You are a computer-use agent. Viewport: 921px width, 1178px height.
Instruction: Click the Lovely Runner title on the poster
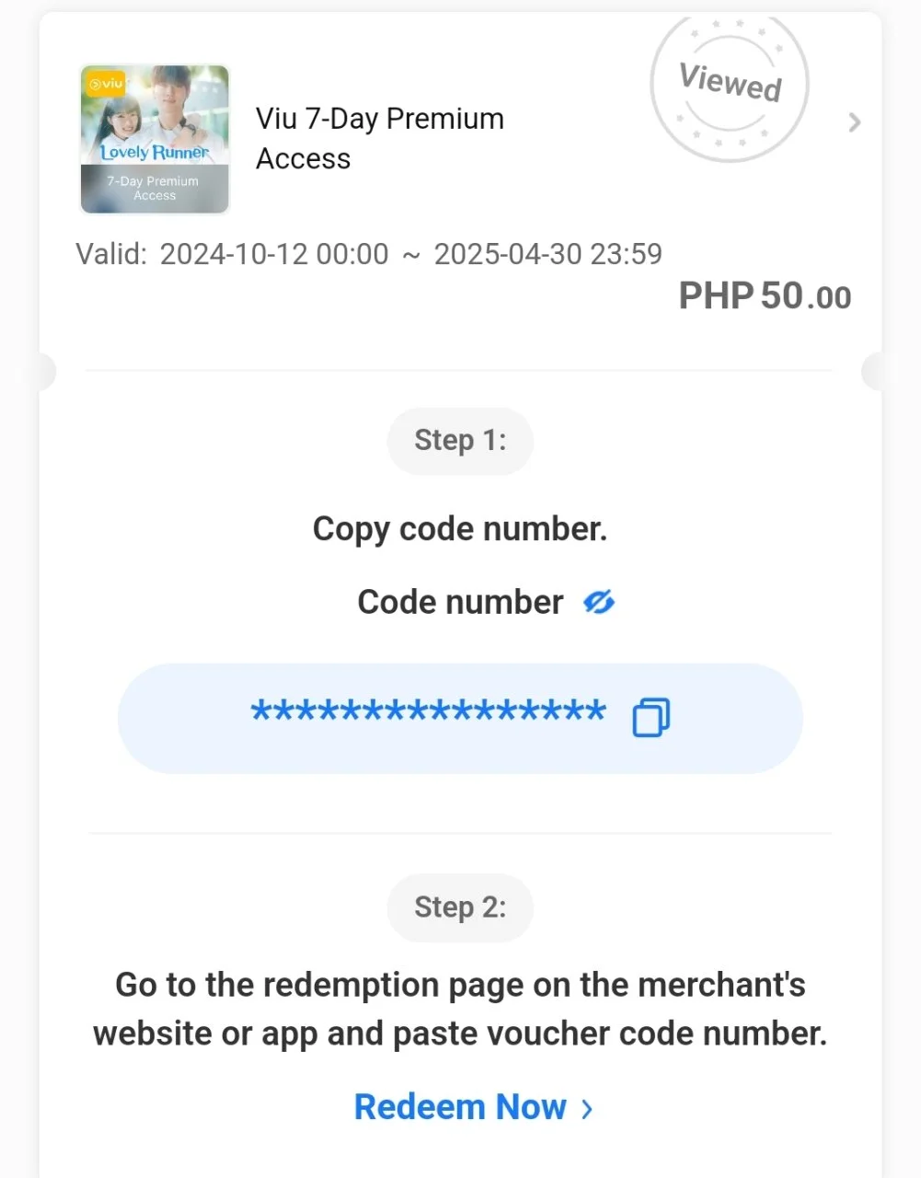pyautogui.click(x=155, y=152)
